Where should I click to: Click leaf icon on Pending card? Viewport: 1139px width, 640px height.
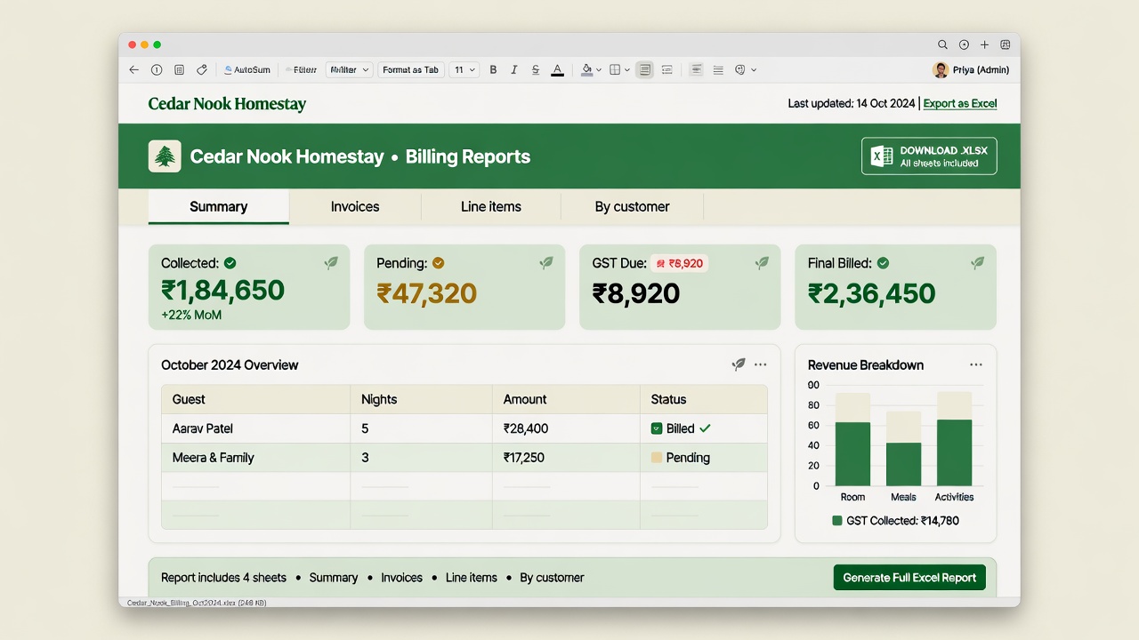pos(546,263)
